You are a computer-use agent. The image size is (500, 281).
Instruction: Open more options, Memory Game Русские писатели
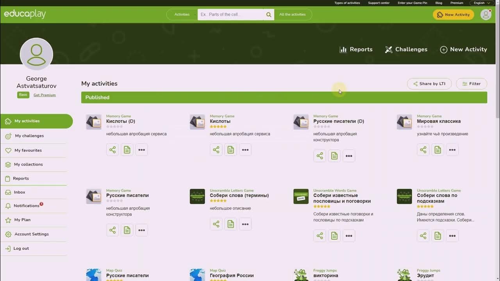point(141,230)
